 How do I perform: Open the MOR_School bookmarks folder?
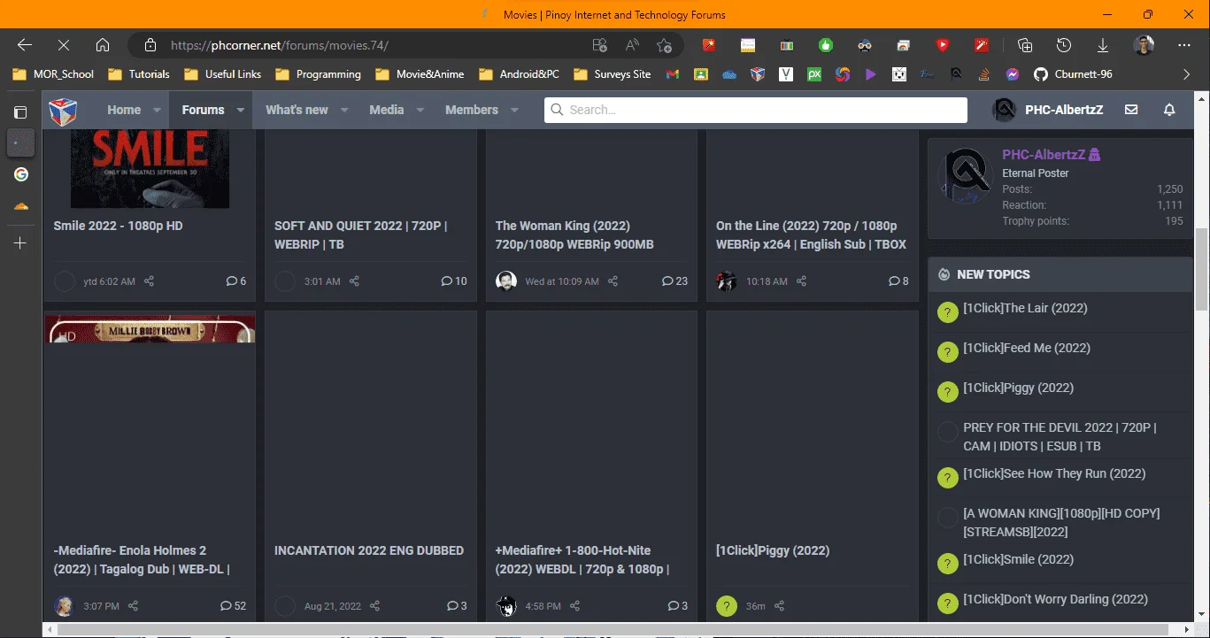(x=54, y=74)
